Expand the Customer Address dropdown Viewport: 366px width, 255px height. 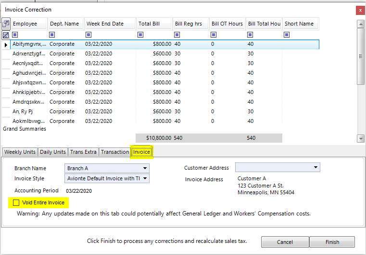tap(316, 167)
